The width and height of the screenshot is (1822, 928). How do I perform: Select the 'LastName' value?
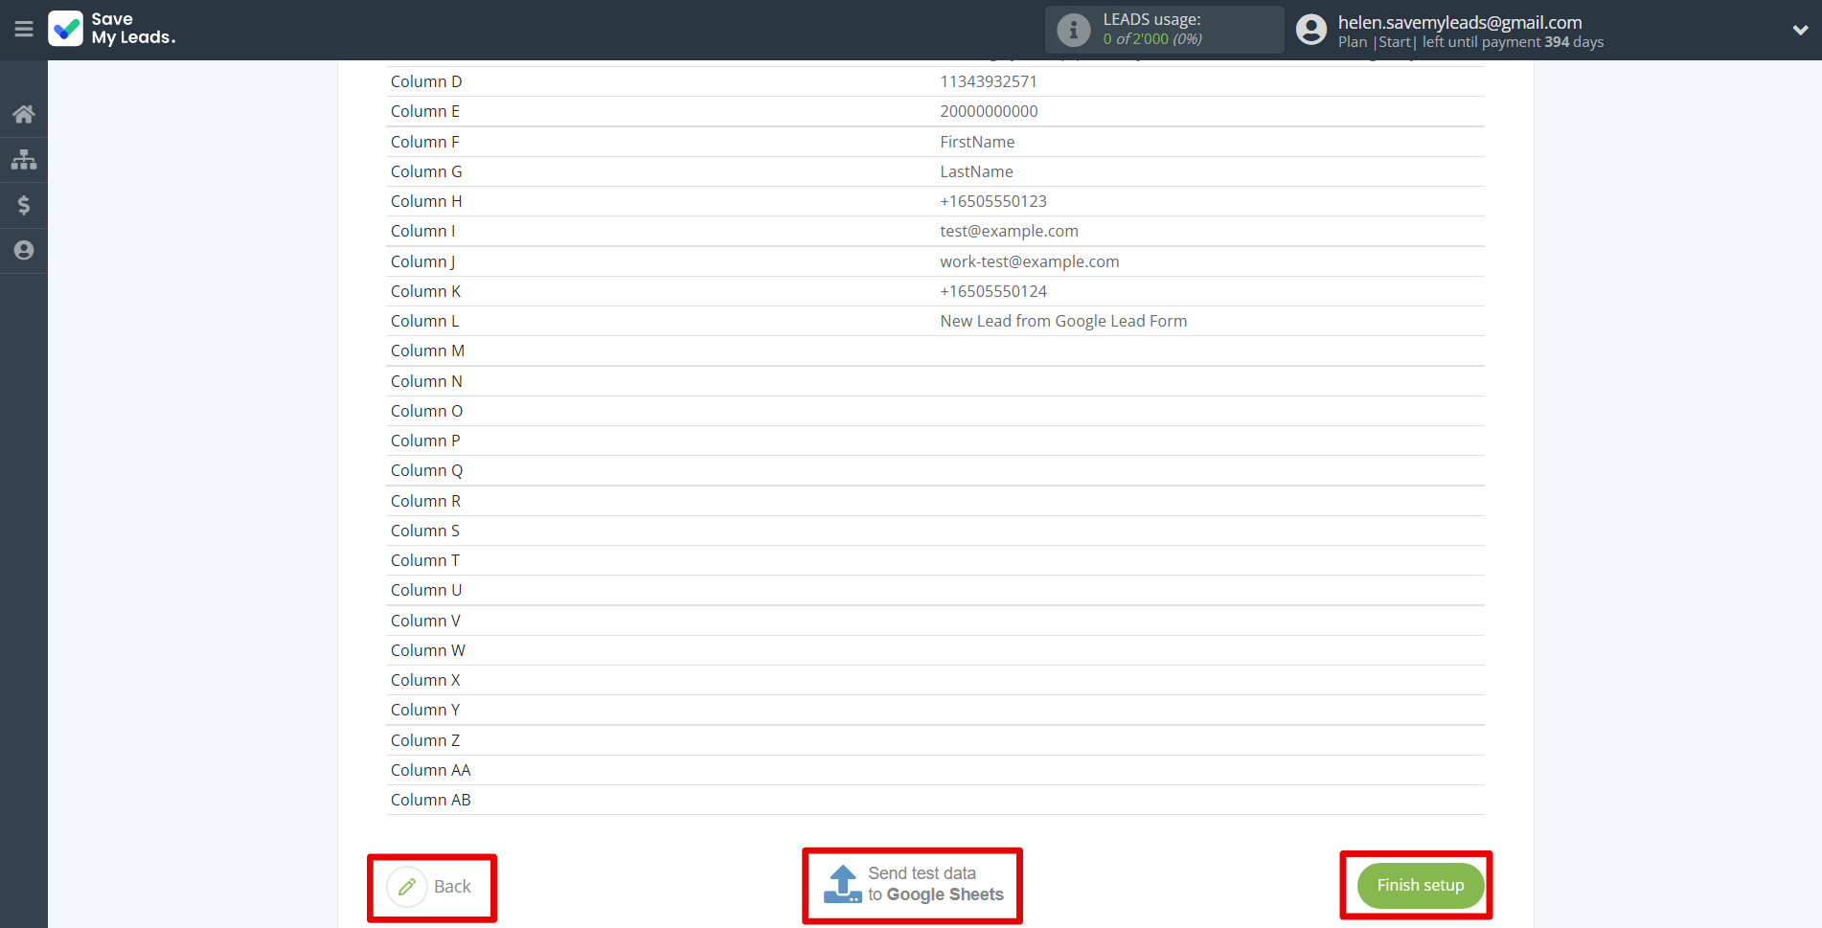[x=976, y=171]
